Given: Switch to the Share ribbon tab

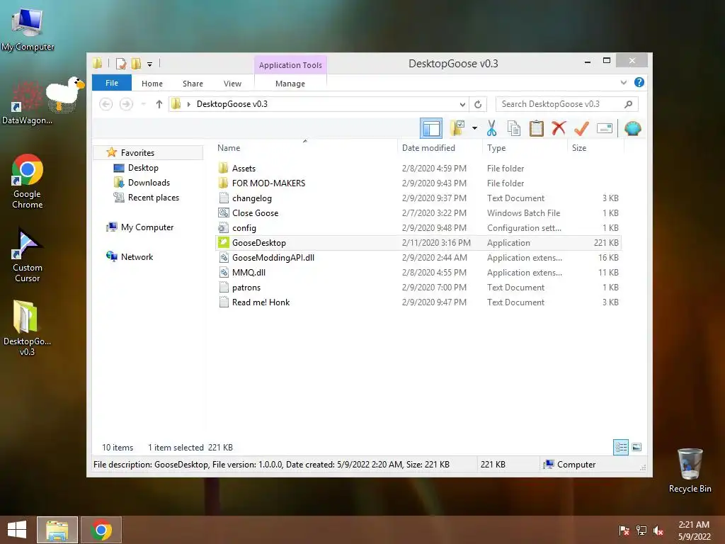Looking at the screenshot, I should point(193,84).
